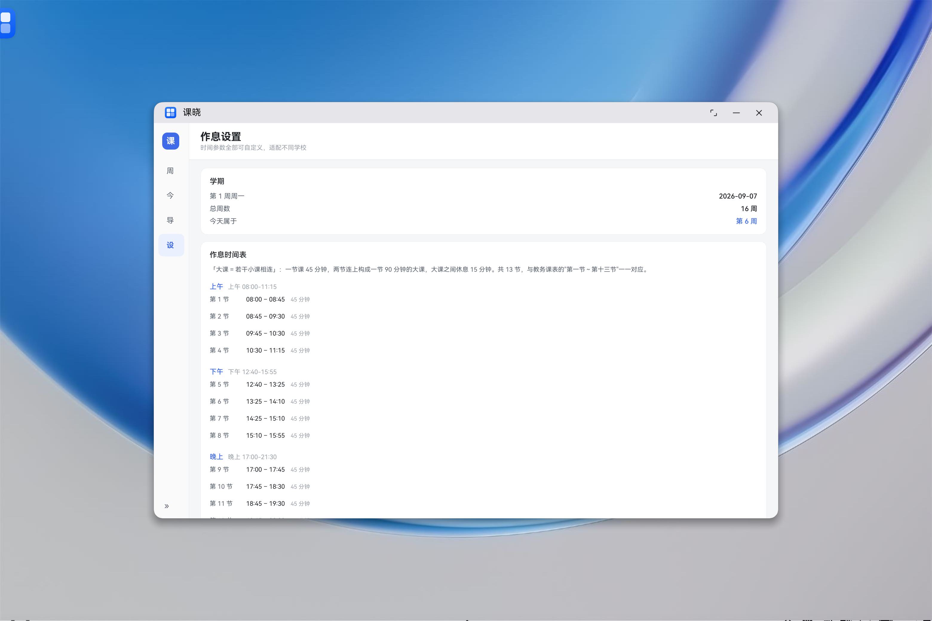Click period 8 time 15:10 – 15:55
Viewport: 932px width, 621px height.
(x=266, y=436)
